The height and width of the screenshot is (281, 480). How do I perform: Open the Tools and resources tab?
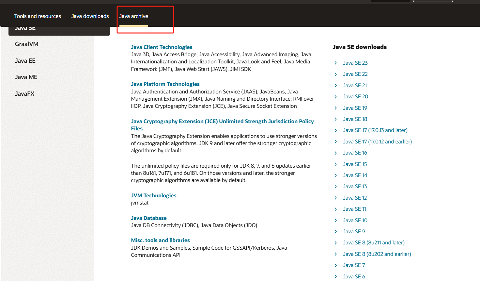pyautogui.click(x=38, y=16)
